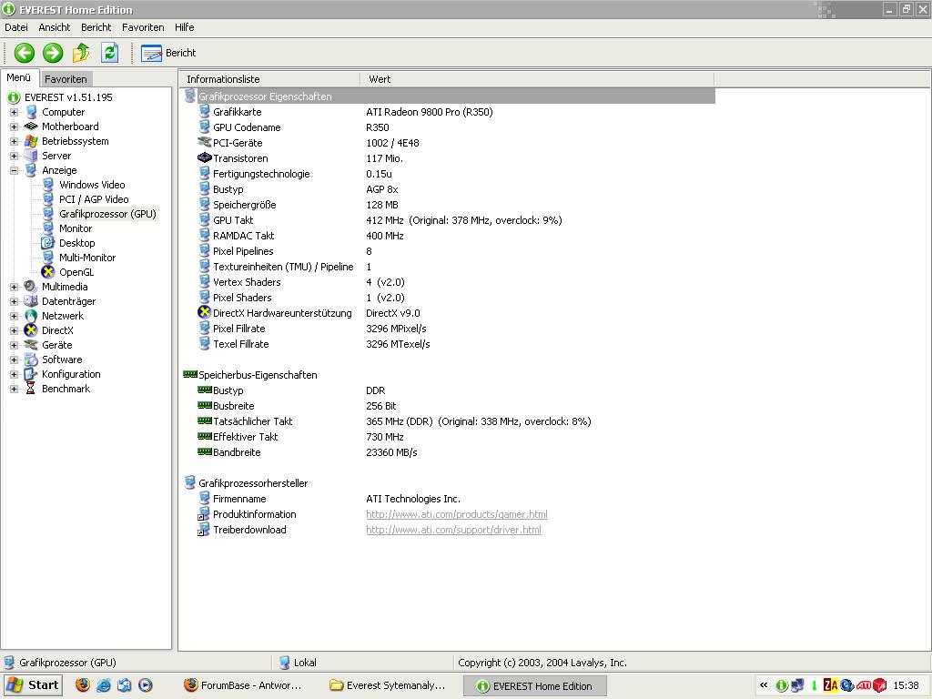Screen dimensions: 932x699
Task: Click the Netzwerk globe icon
Action: point(31,316)
